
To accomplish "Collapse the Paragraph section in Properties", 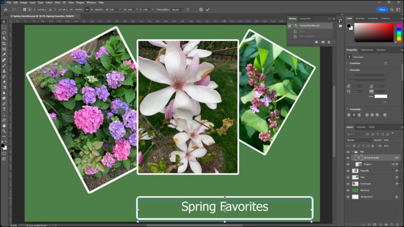I will tap(347, 109).
